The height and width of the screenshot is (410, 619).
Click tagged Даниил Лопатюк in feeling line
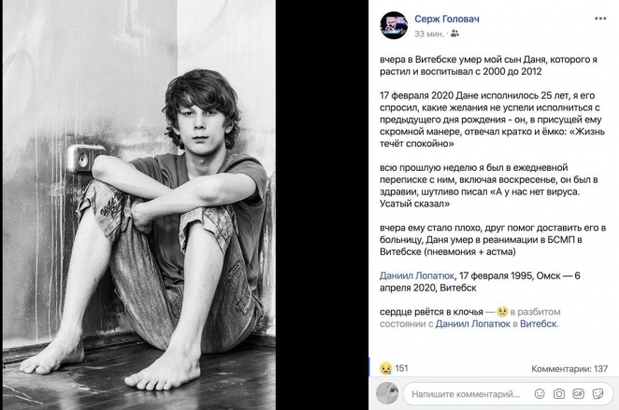click(x=478, y=324)
